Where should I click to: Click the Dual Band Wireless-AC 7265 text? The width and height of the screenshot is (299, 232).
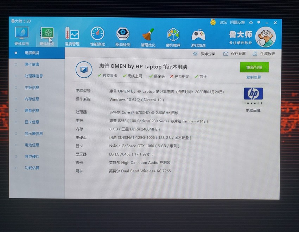pos(140,171)
